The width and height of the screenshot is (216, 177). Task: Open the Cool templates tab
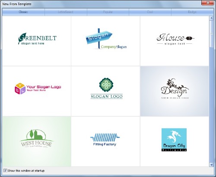(150, 12)
